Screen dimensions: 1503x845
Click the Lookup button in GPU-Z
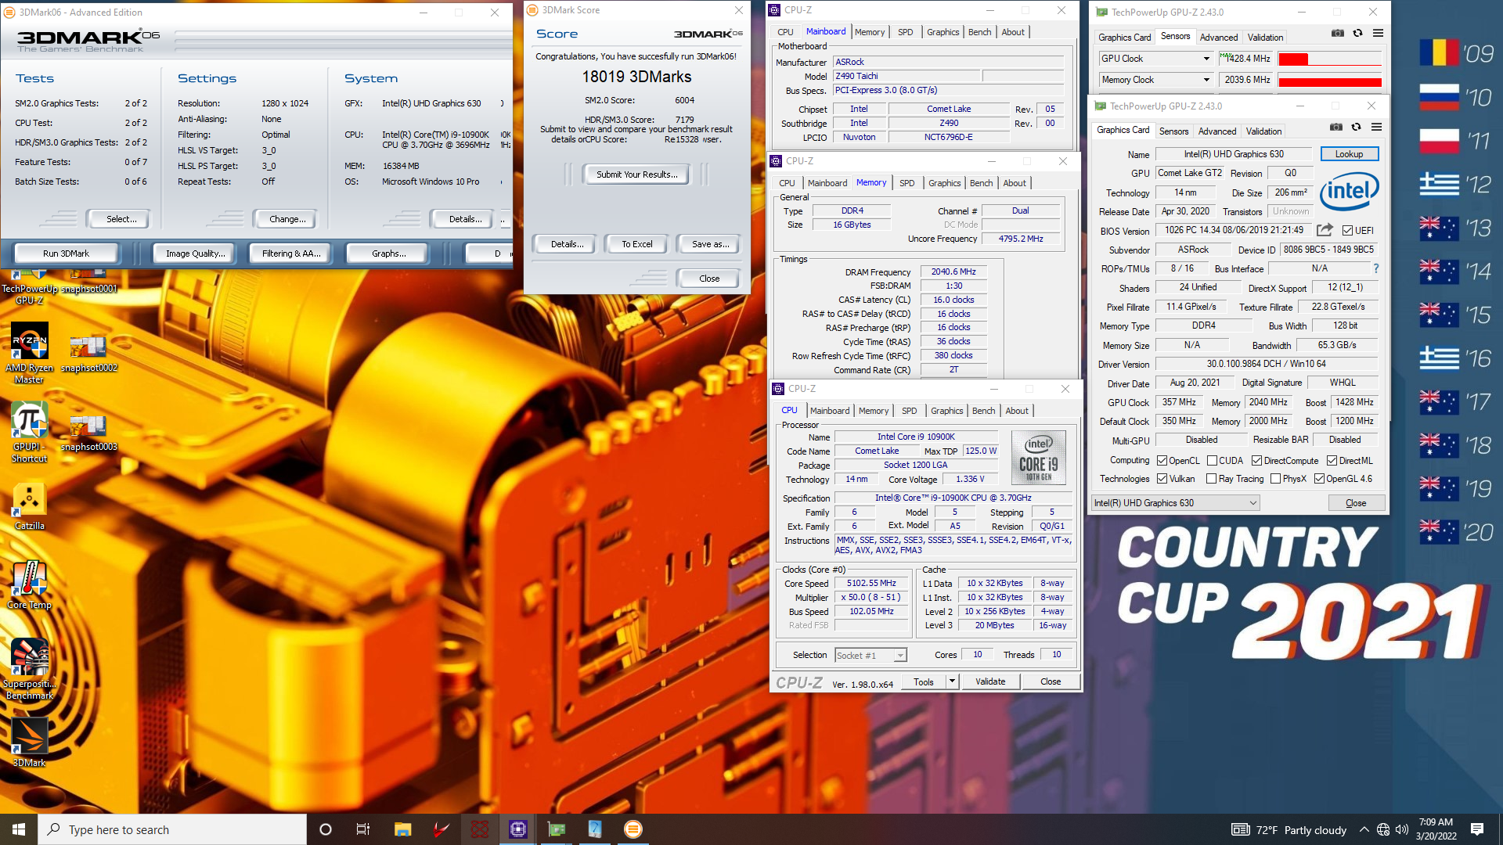pos(1349,154)
